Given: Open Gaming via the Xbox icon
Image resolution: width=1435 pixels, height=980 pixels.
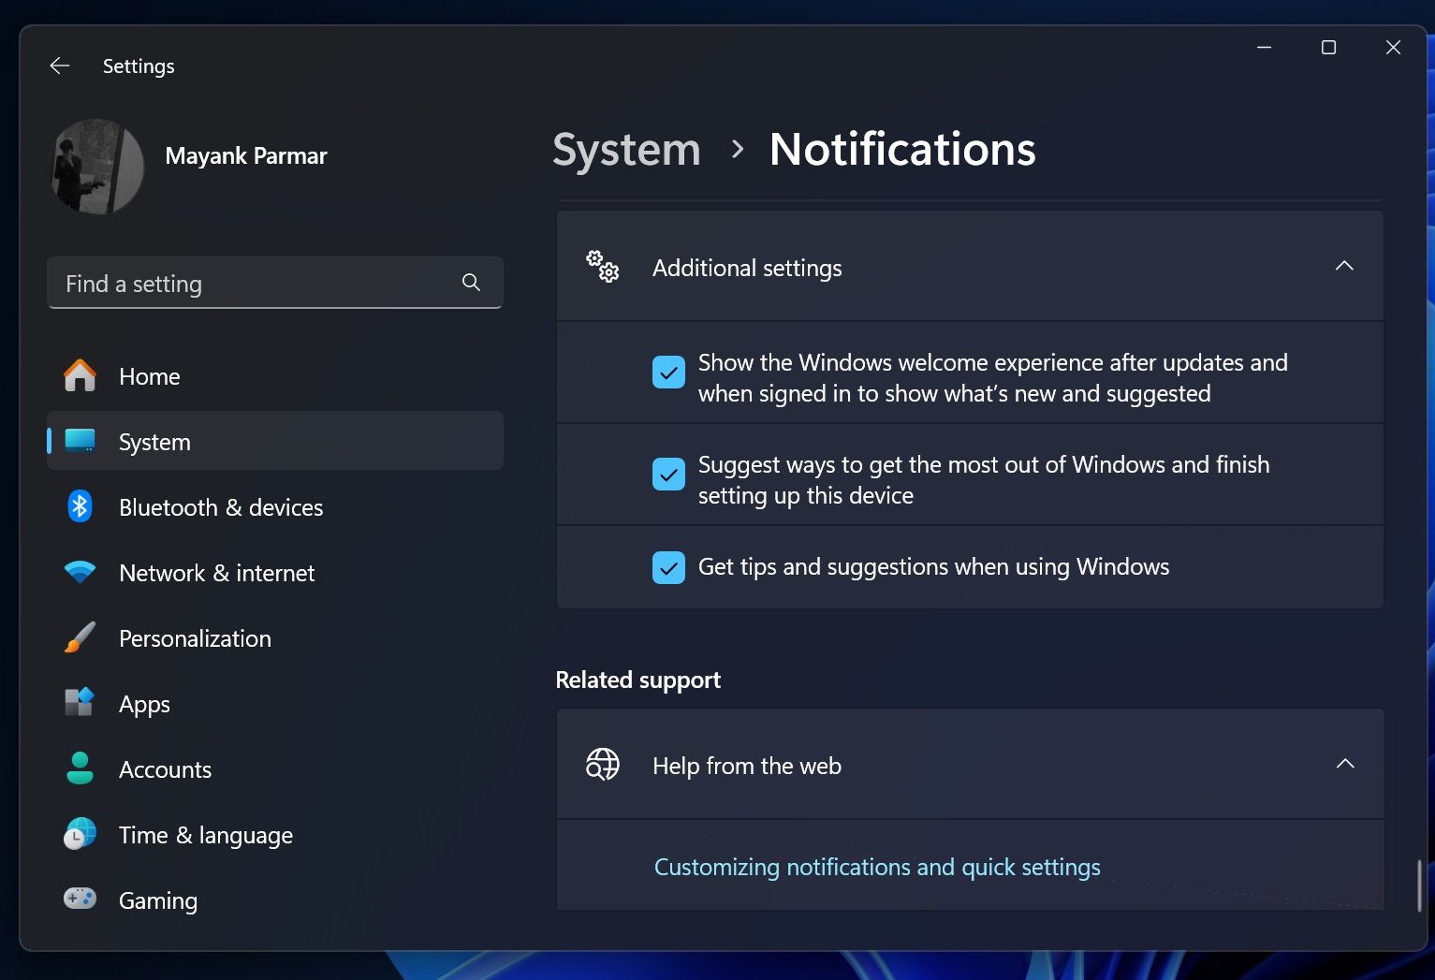Looking at the screenshot, I should pyautogui.click(x=80, y=899).
